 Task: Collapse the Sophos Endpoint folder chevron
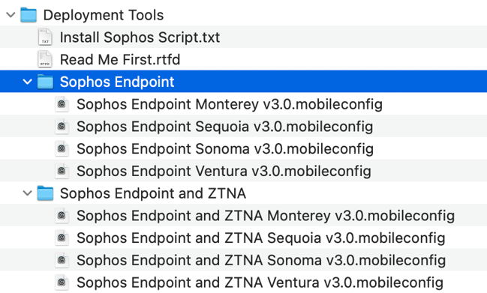pyautogui.click(x=28, y=82)
